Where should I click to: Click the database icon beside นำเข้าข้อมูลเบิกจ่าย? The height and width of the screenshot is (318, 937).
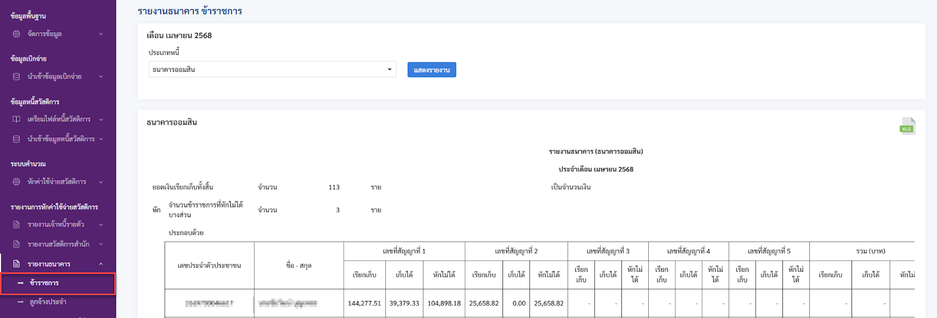tap(16, 77)
